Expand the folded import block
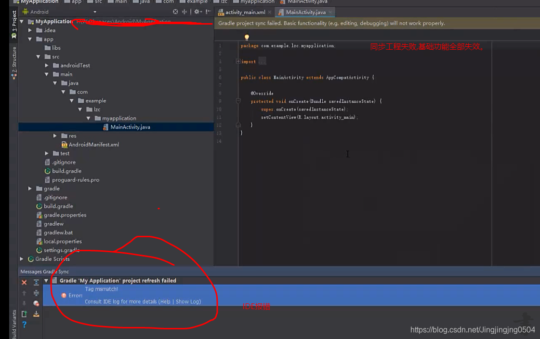Screen dimensions: 540x339 click(x=238, y=61)
